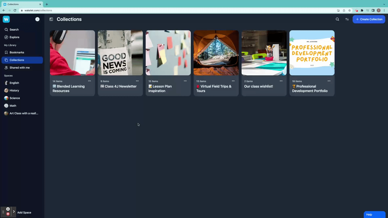Screen dimensions: 388x218
Task: Open options menu for Blended Learning Resources
Action: pyautogui.click(x=89, y=81)
